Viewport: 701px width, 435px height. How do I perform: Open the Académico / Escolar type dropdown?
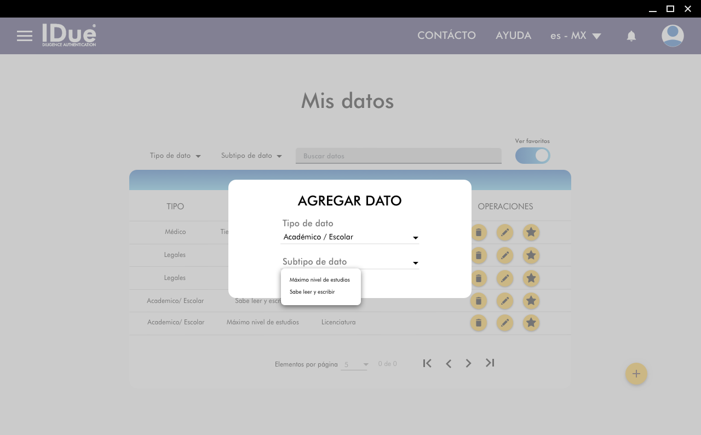(349, 237)
